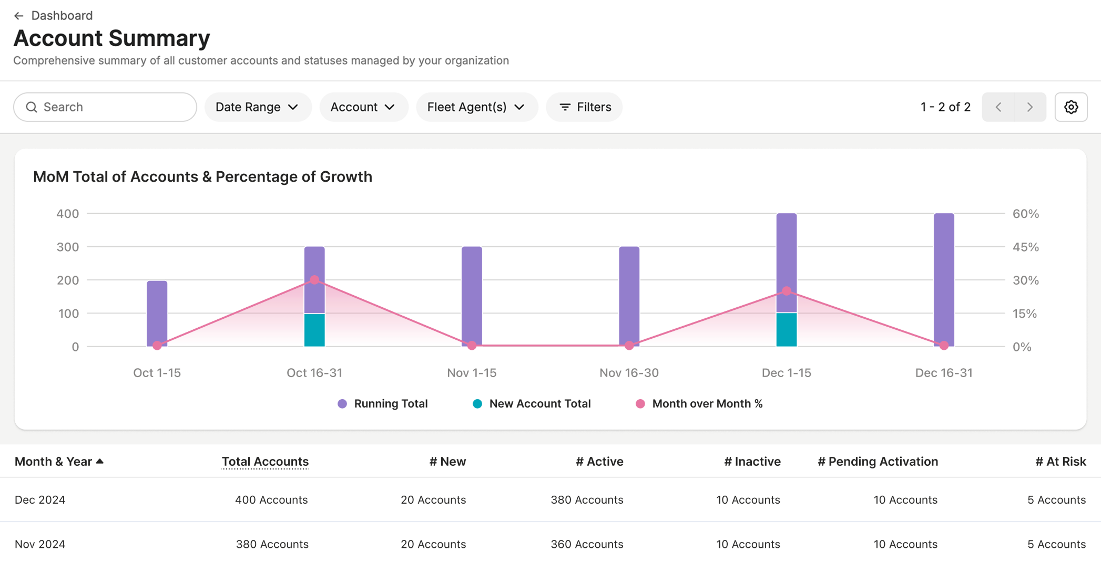The width and height of the screenshot is (1101, 563).
Task: Open the Account dropdown
Action: pos(363,107)
